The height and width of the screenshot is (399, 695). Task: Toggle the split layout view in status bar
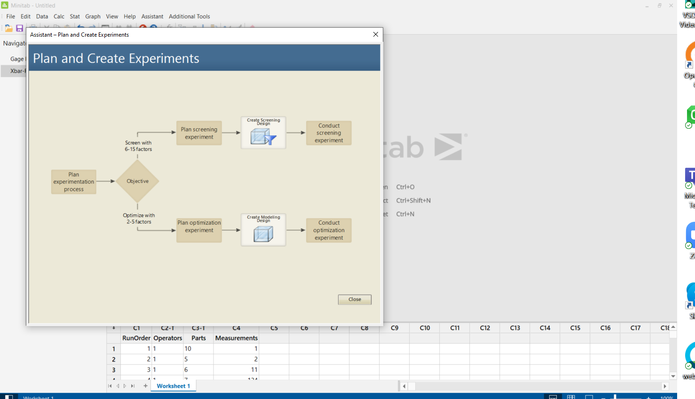pos(553,397)
